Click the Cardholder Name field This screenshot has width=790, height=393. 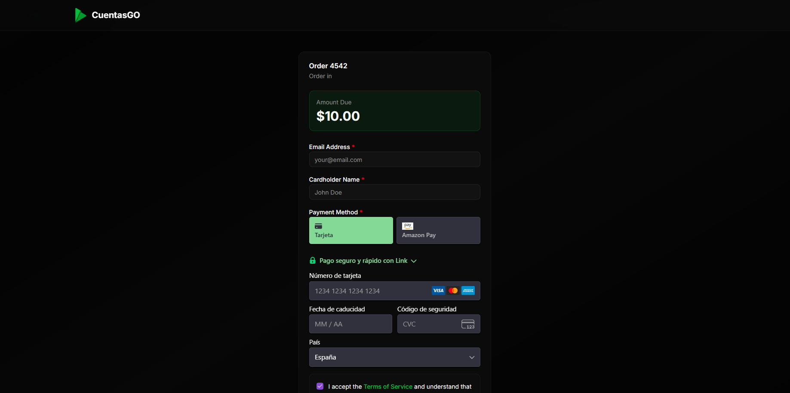[394, 192]
